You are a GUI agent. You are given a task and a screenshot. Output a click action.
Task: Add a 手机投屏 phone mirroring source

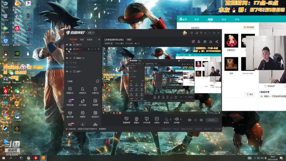(147, 120)
